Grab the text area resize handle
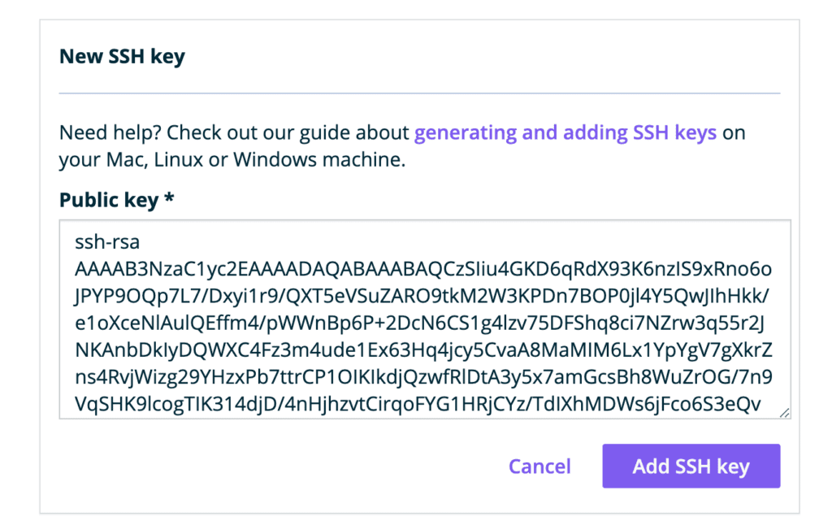 click(x=784, y=413)
